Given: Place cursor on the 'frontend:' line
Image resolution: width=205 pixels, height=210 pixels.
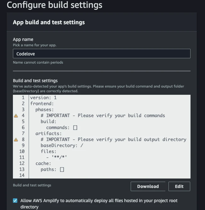Looking at the screenshot, I should pos(42,104).
